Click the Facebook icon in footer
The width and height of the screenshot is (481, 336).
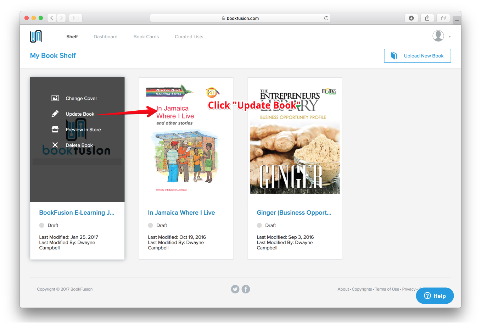point(246,289)
